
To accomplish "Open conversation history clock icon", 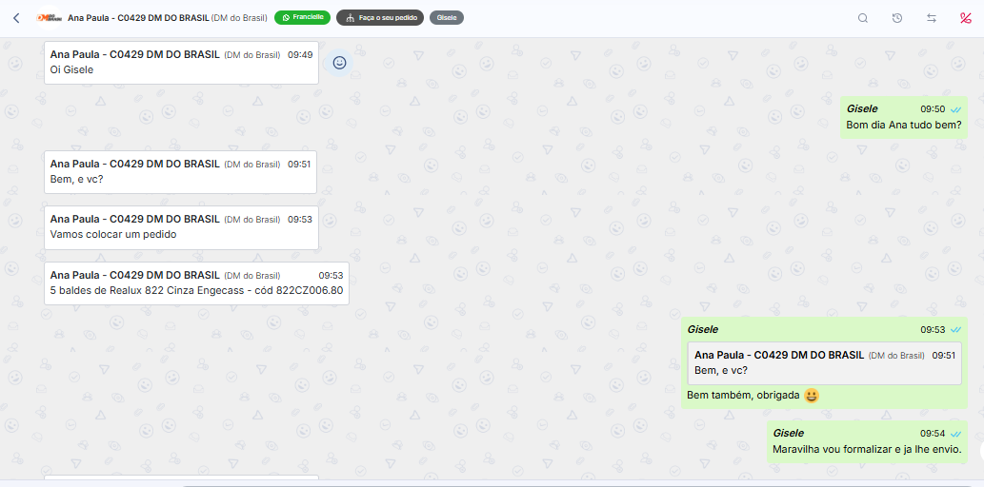I will pyautogui.click(x=897, y=18).
